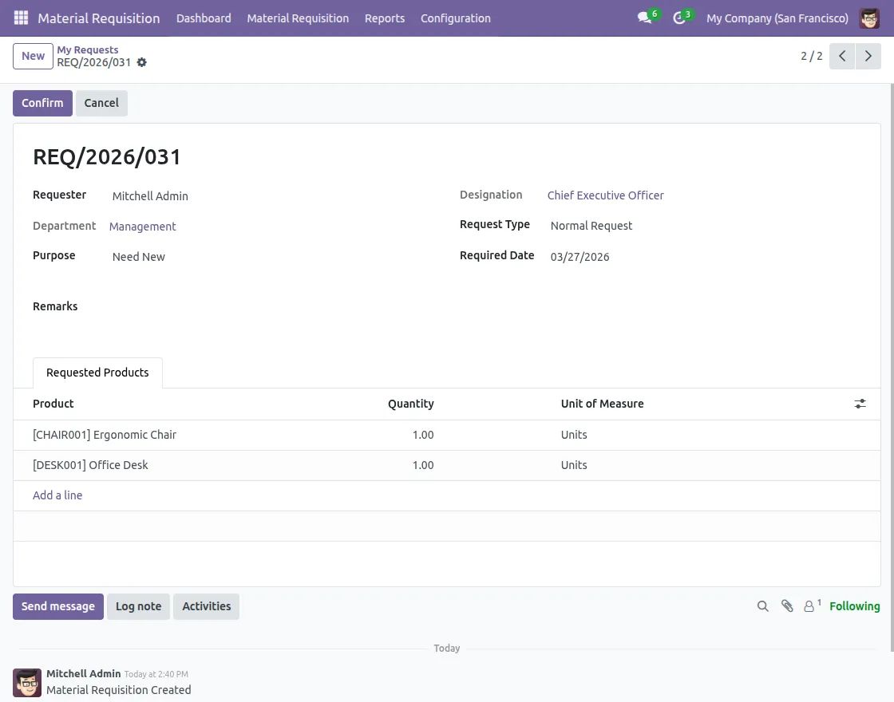Open the Required Date picker
The width and height of the screenshot is (894, 702).
click(580, 257)
